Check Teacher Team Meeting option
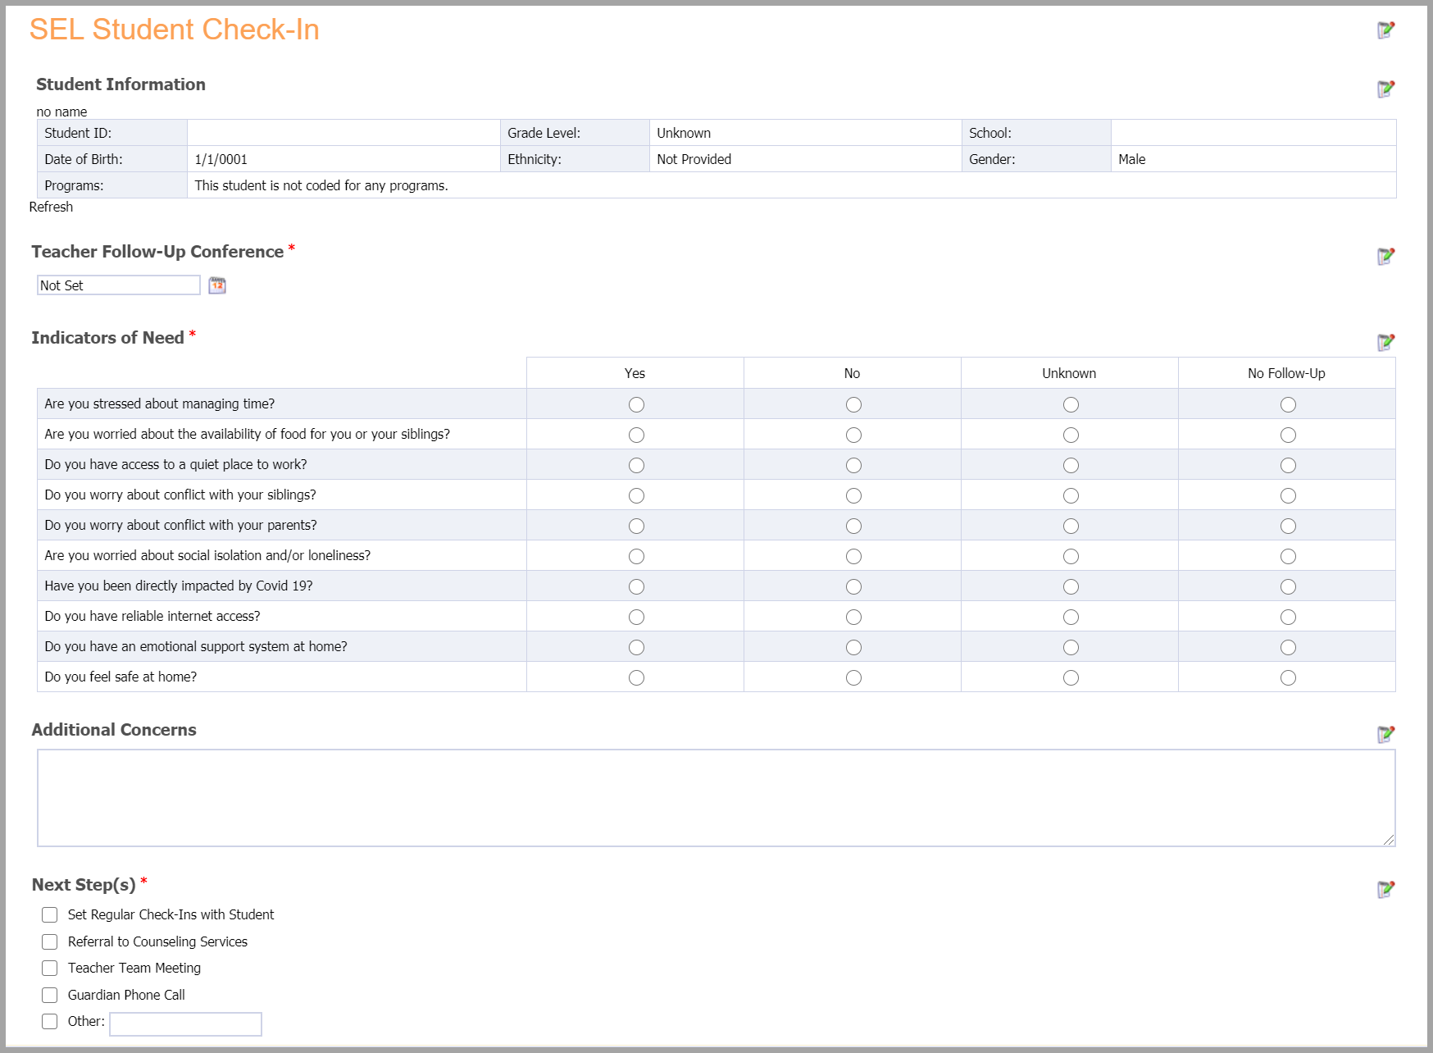 coord(50,968)
